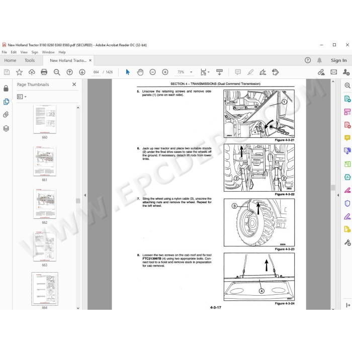Go to previous page arrow
Screen dimensions: 352x352
pyautogui.click(x=69, y=72)
